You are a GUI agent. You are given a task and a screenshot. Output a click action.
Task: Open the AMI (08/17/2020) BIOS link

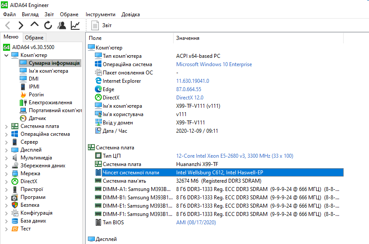coord(196,222)
